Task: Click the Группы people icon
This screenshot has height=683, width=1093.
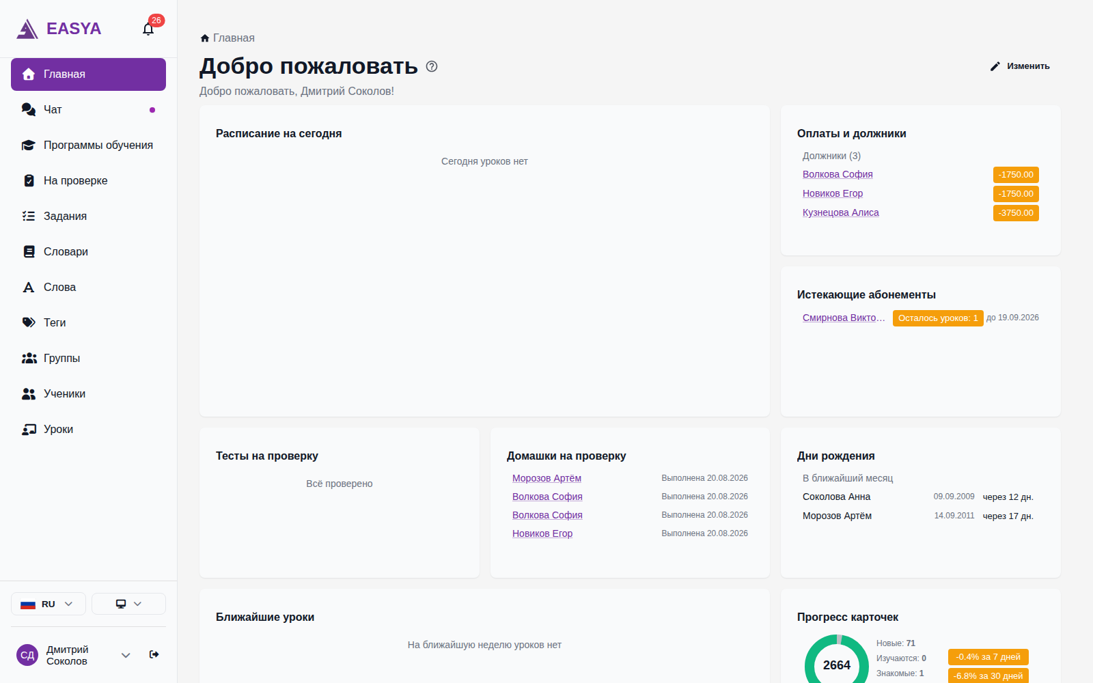Action: [x=29, y=358]
